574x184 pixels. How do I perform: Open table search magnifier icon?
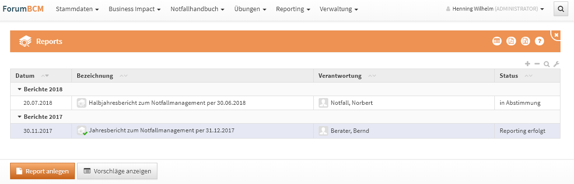tap(546, 64)
